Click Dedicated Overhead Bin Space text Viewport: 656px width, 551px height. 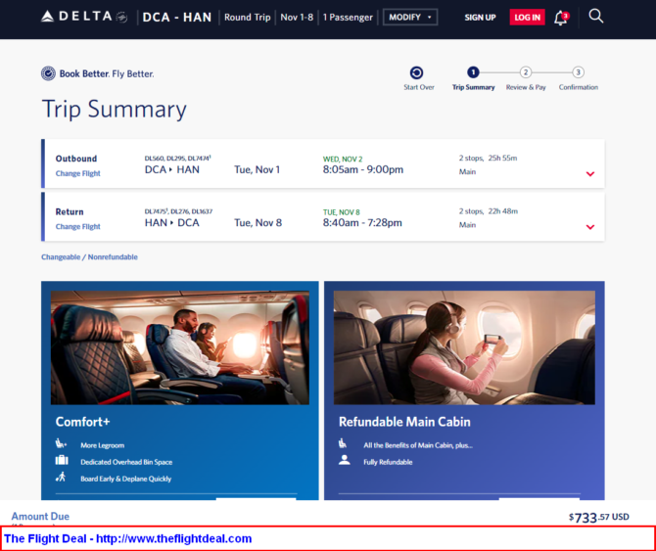(x=126, y=462)
